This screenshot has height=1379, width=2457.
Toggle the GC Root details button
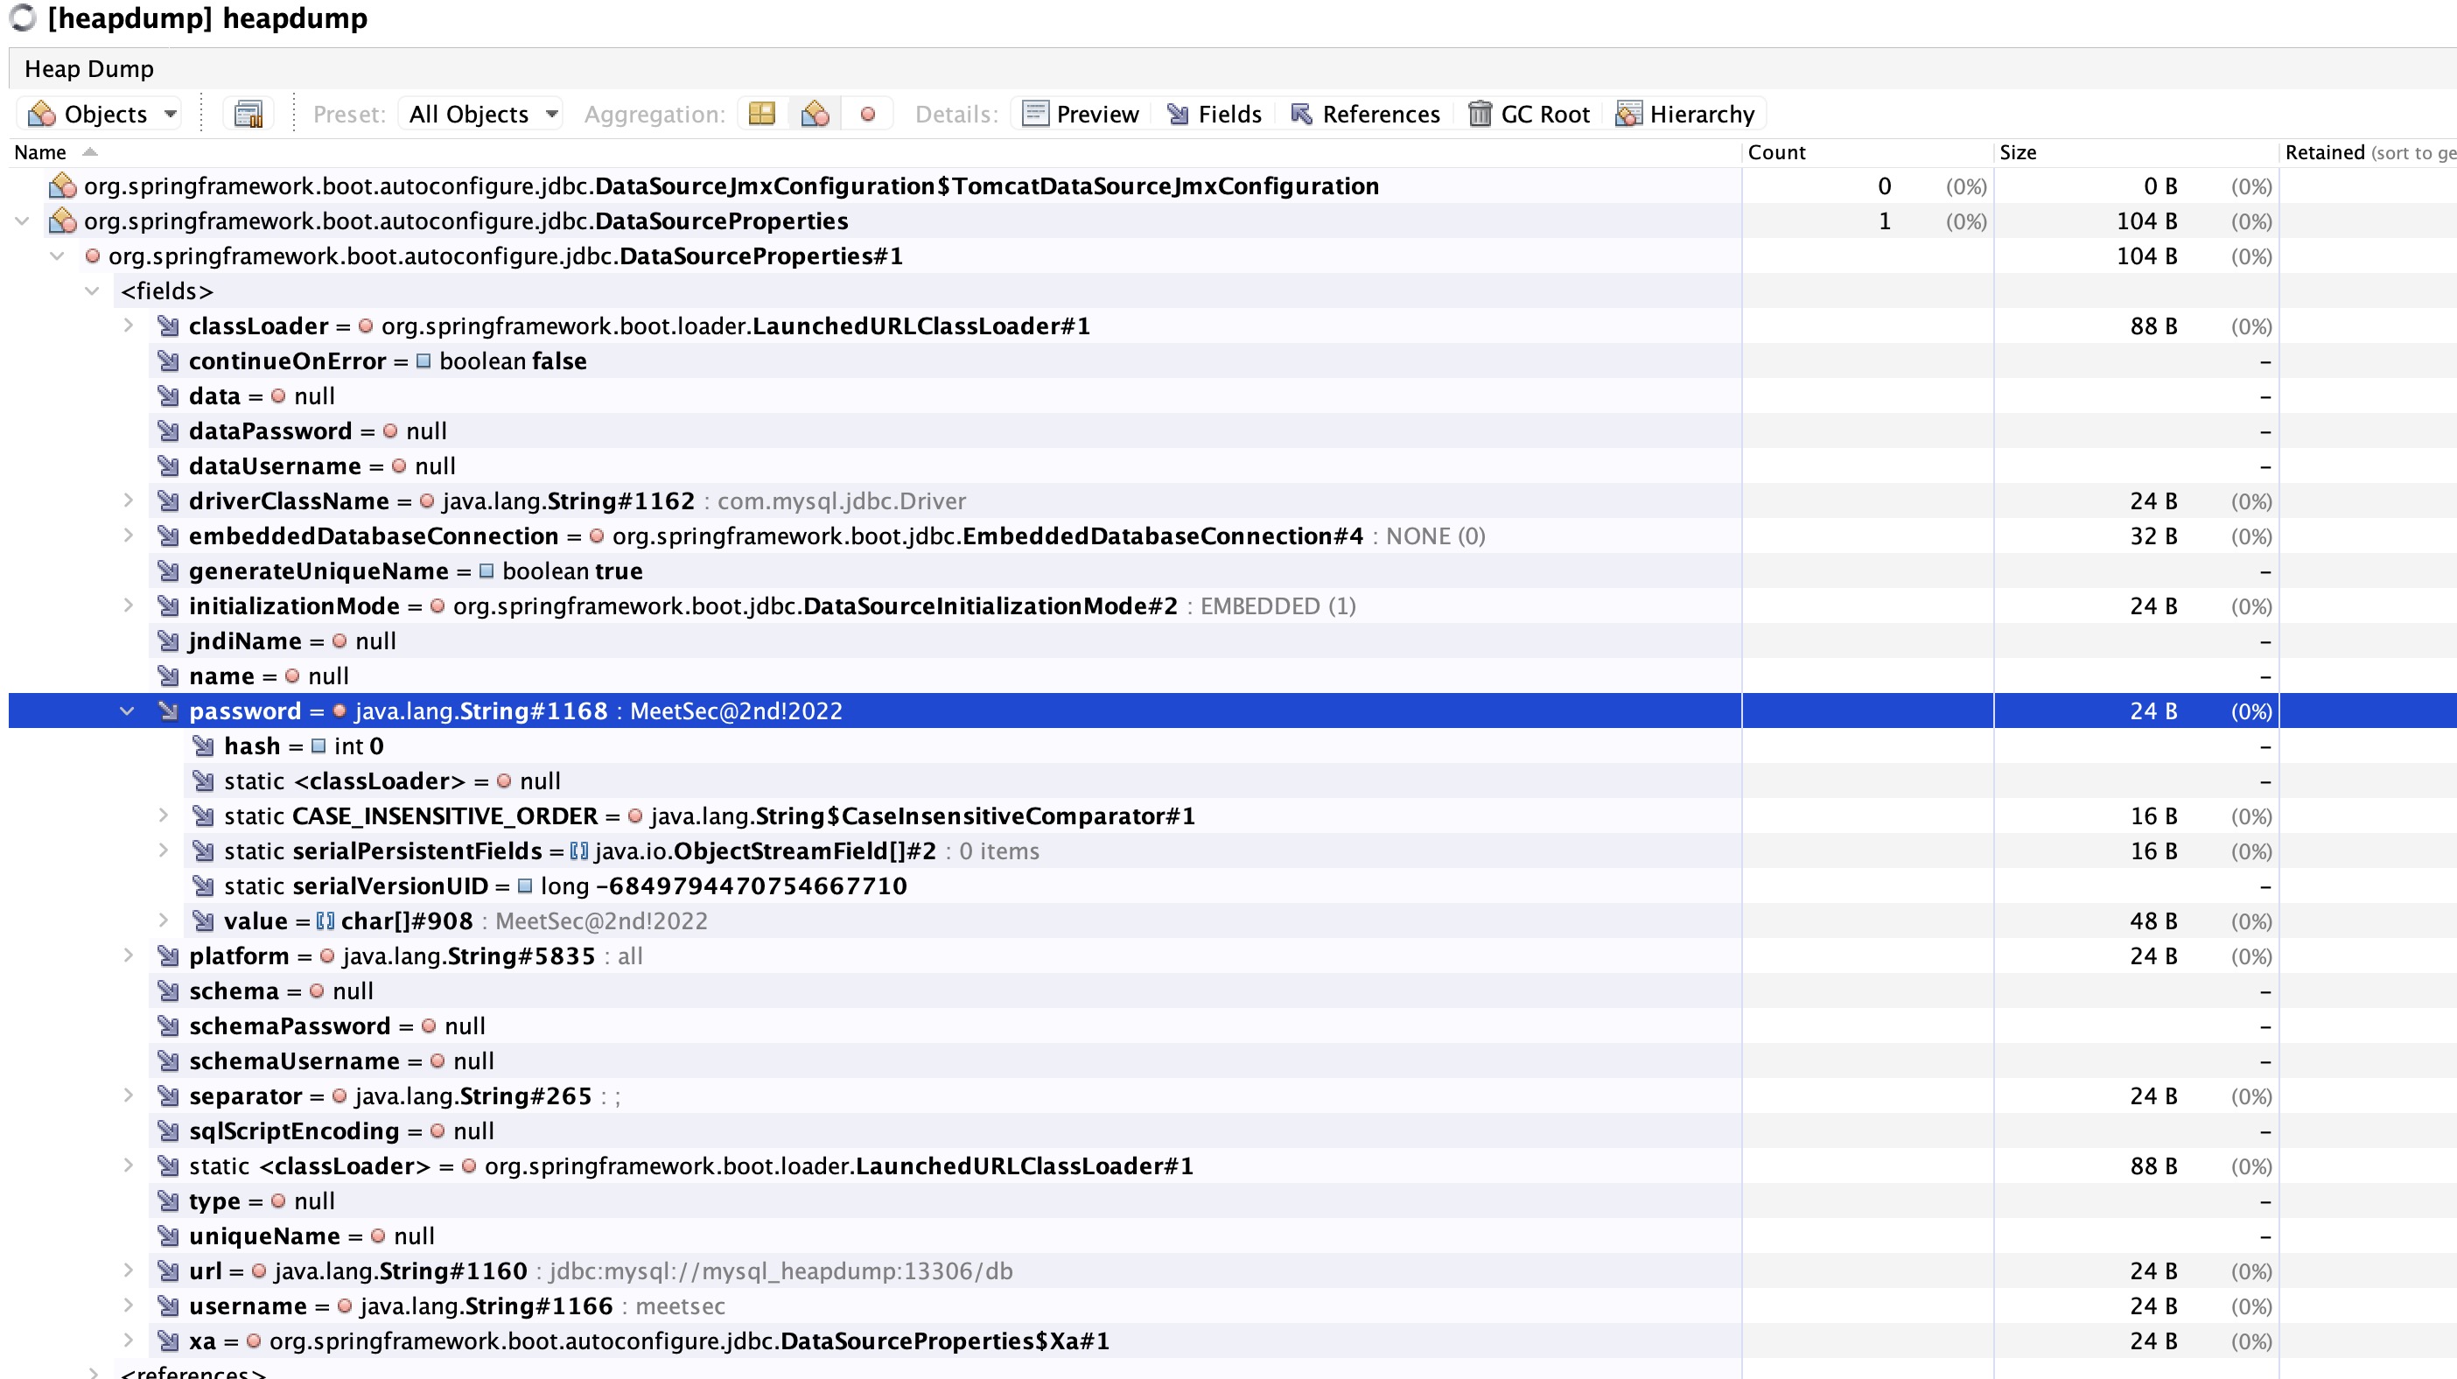click(x=1529, y=115)
